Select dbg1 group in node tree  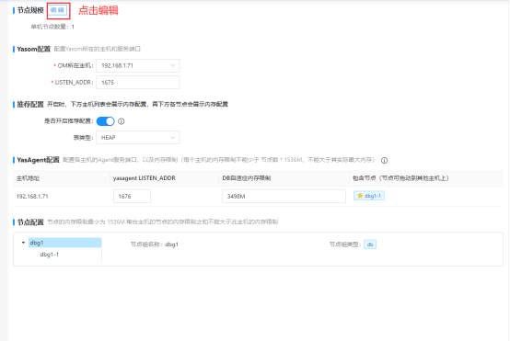coord(64,243)
